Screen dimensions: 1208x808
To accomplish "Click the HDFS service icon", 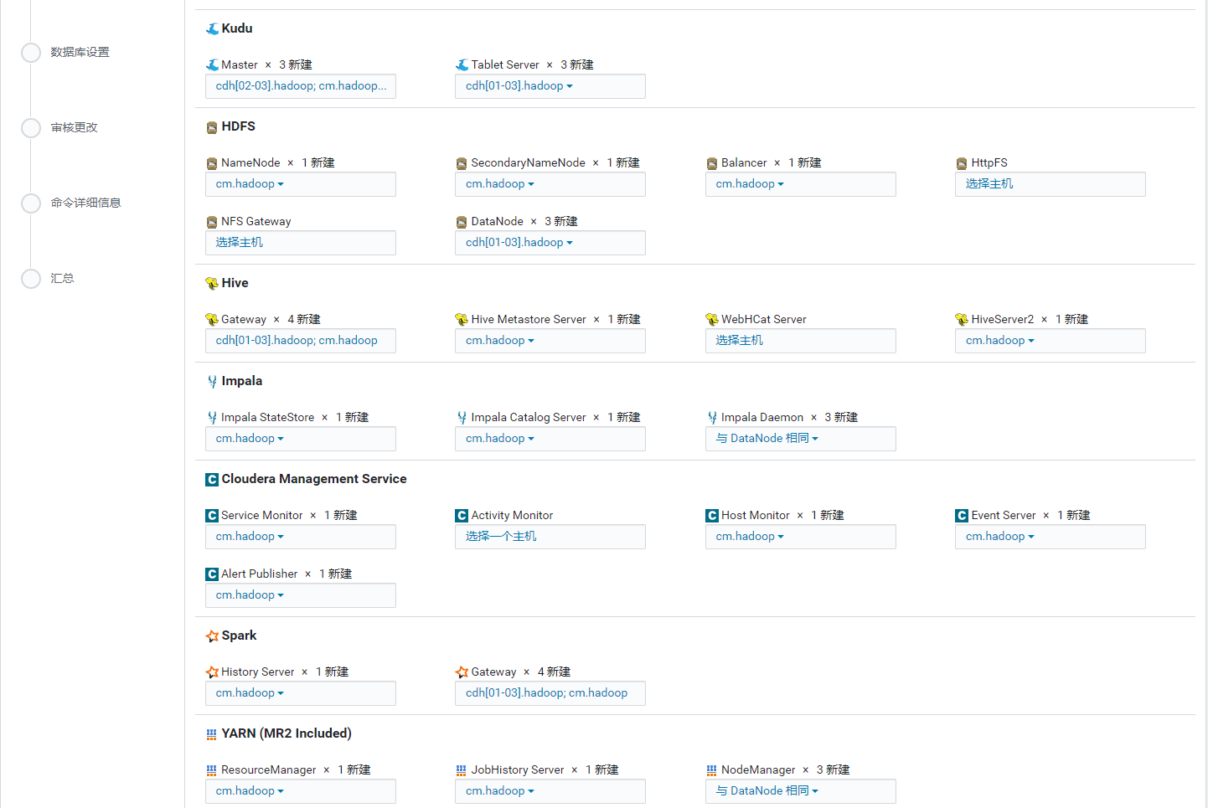I will 212,127.
